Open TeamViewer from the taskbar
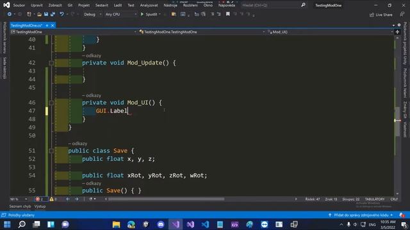Screen dimensions: 410x230 (x=265, y=224)
